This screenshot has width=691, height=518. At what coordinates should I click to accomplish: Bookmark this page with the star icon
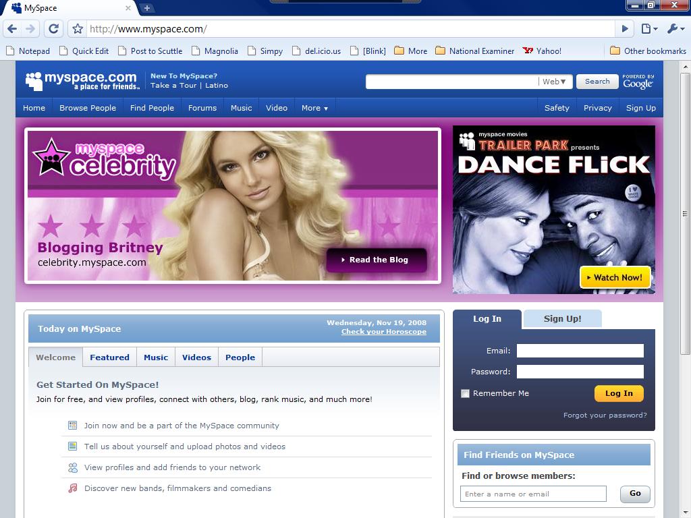78,29
